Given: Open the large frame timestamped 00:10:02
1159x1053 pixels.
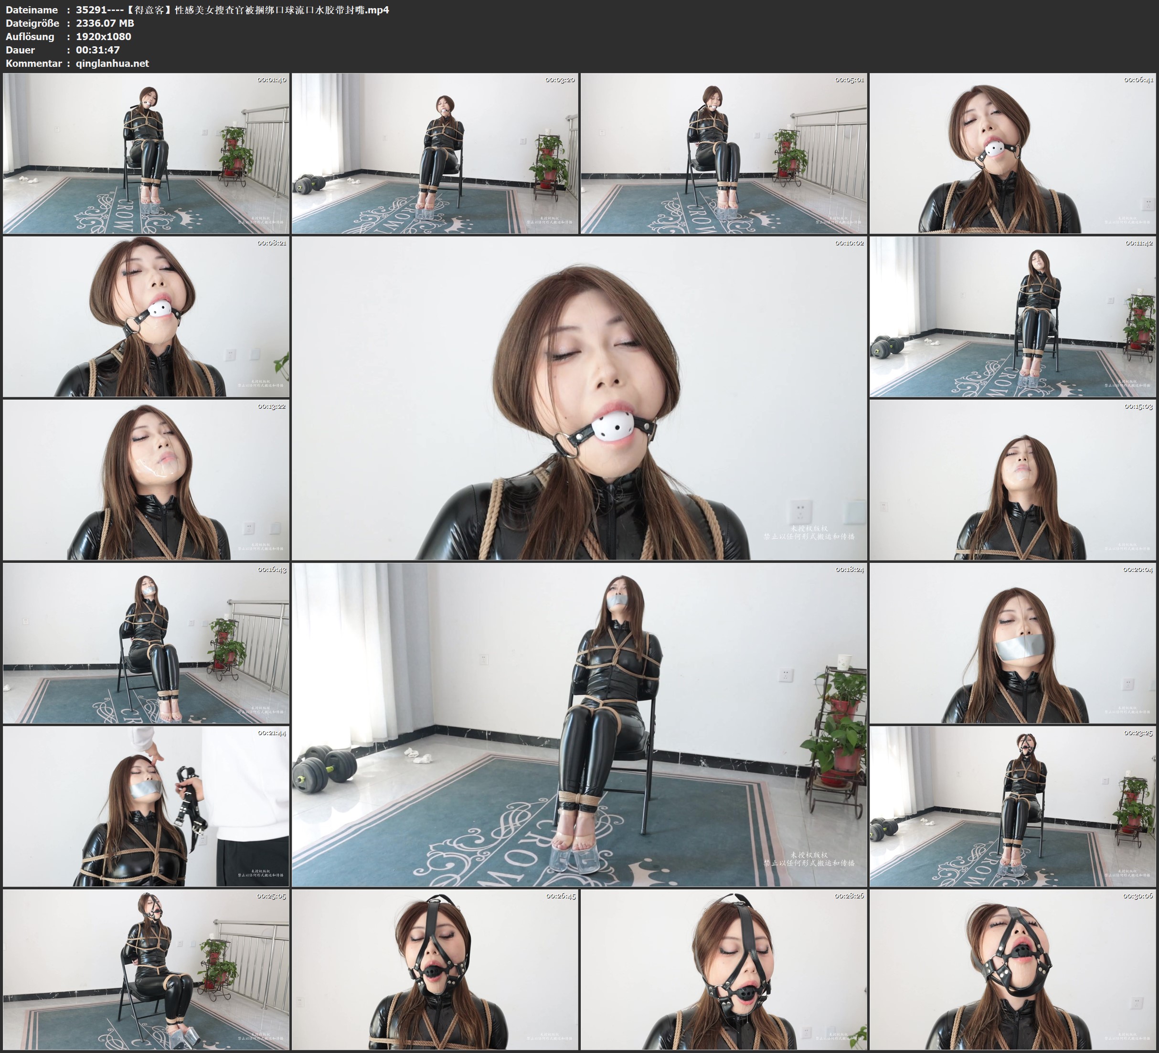Looking at the screenshot, I should click(579, 398).
